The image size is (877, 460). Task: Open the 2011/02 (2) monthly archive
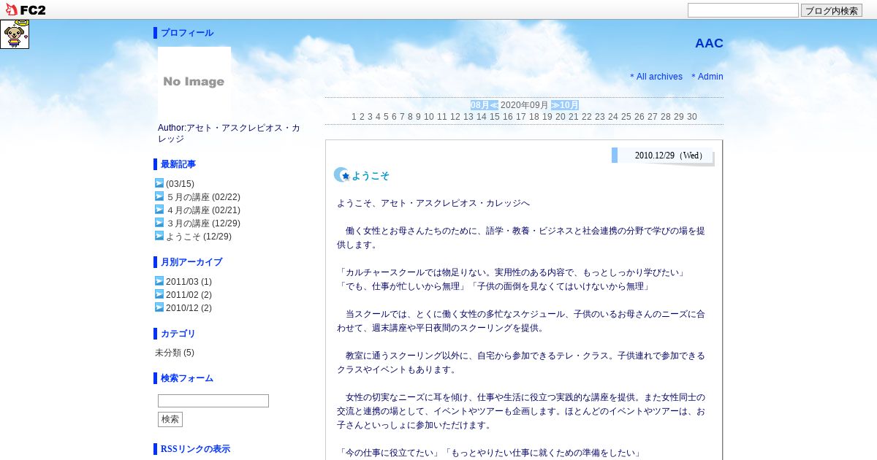pyautogui.click(x=189, y=295)
